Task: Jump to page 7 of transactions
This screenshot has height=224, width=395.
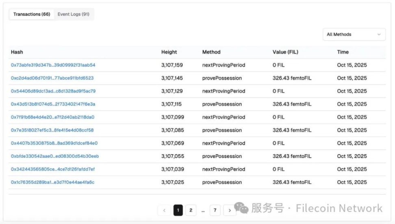Action: click(x=215, y=210)
